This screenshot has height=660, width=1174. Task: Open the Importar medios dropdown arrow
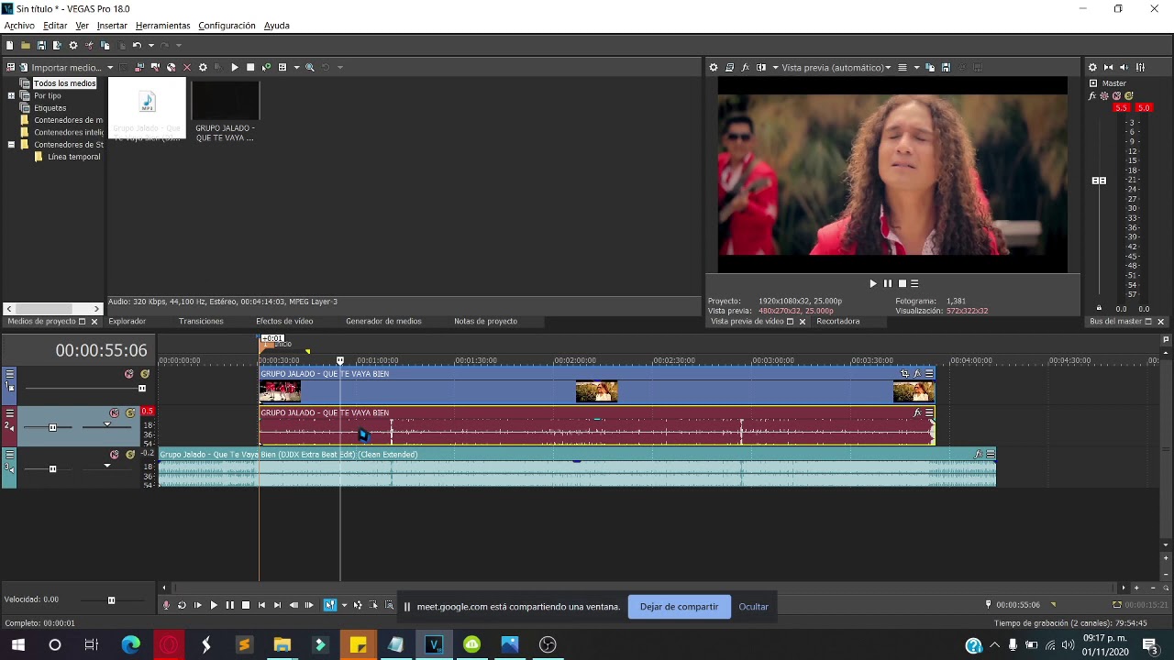[109, 67]
